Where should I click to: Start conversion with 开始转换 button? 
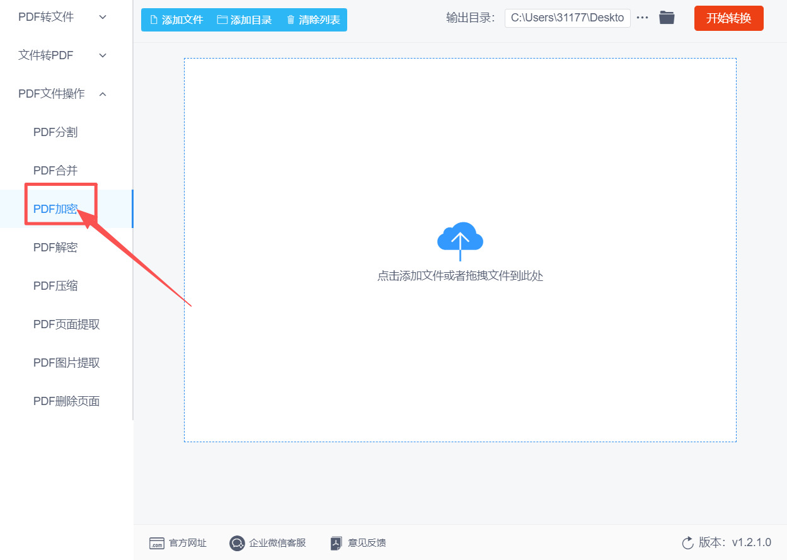click(729, 18)
